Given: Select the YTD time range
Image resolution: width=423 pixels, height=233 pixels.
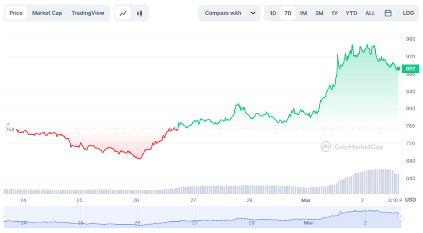Looking at the screenshot, I should click(x=351, y=13).
